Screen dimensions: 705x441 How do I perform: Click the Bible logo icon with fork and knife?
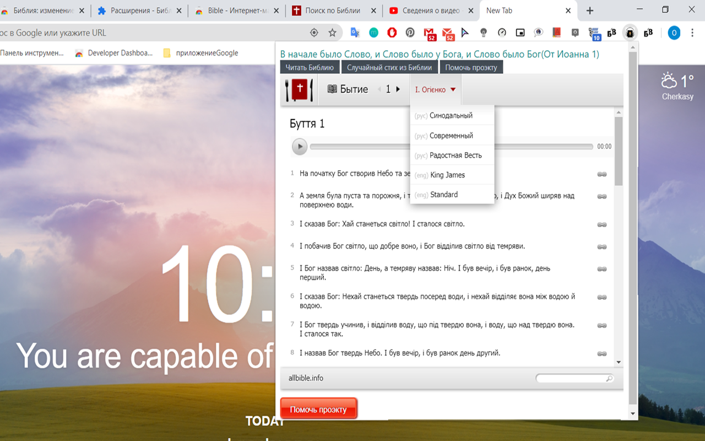point(299,90)
